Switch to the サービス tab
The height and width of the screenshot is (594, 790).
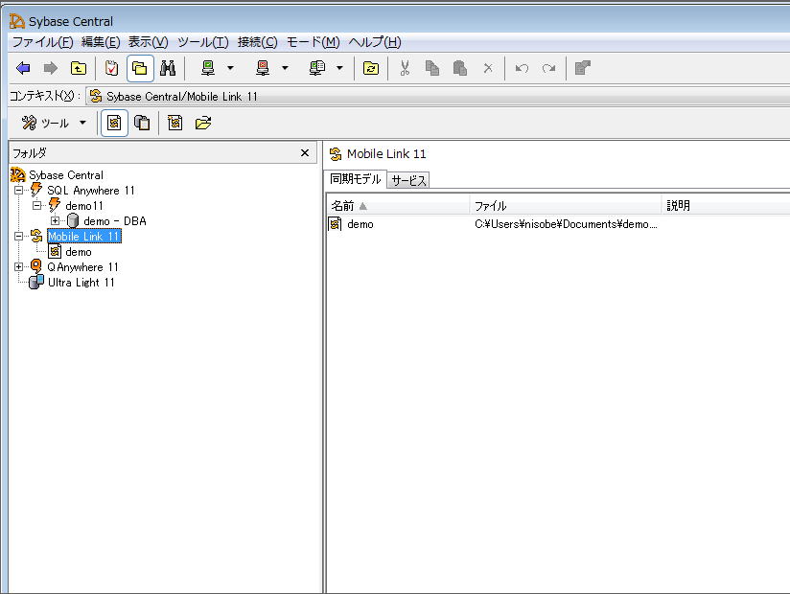tap(408, 180)
